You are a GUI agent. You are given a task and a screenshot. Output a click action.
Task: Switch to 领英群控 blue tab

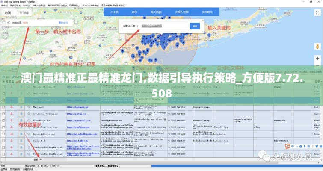pos(207,12)
